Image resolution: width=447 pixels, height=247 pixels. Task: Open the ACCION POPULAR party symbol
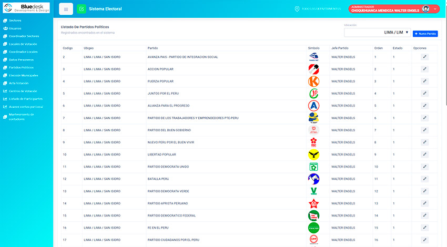[x=313, y=69]
